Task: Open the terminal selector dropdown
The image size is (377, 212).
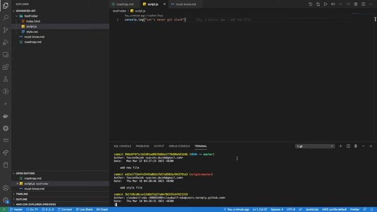Action: click(315, 146)
